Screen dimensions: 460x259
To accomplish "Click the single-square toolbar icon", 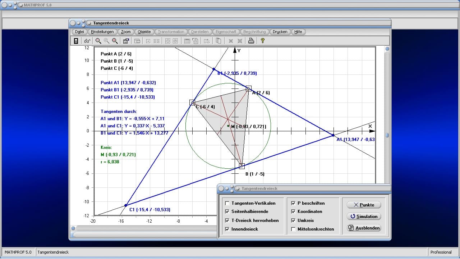I will [148, 41].
